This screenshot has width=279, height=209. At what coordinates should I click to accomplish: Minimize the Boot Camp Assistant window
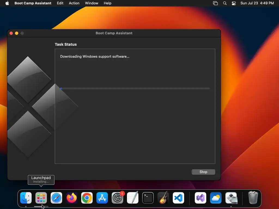click(x=17, y=33)
